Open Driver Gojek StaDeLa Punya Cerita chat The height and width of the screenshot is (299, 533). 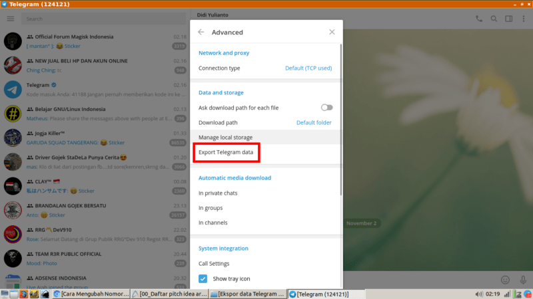[x=95, y=162]
